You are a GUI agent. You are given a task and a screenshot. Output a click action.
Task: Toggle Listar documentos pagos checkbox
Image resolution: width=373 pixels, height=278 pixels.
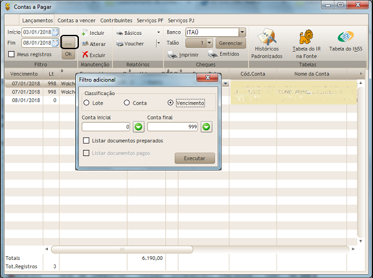pyautogui.click(x=86, y=153)
